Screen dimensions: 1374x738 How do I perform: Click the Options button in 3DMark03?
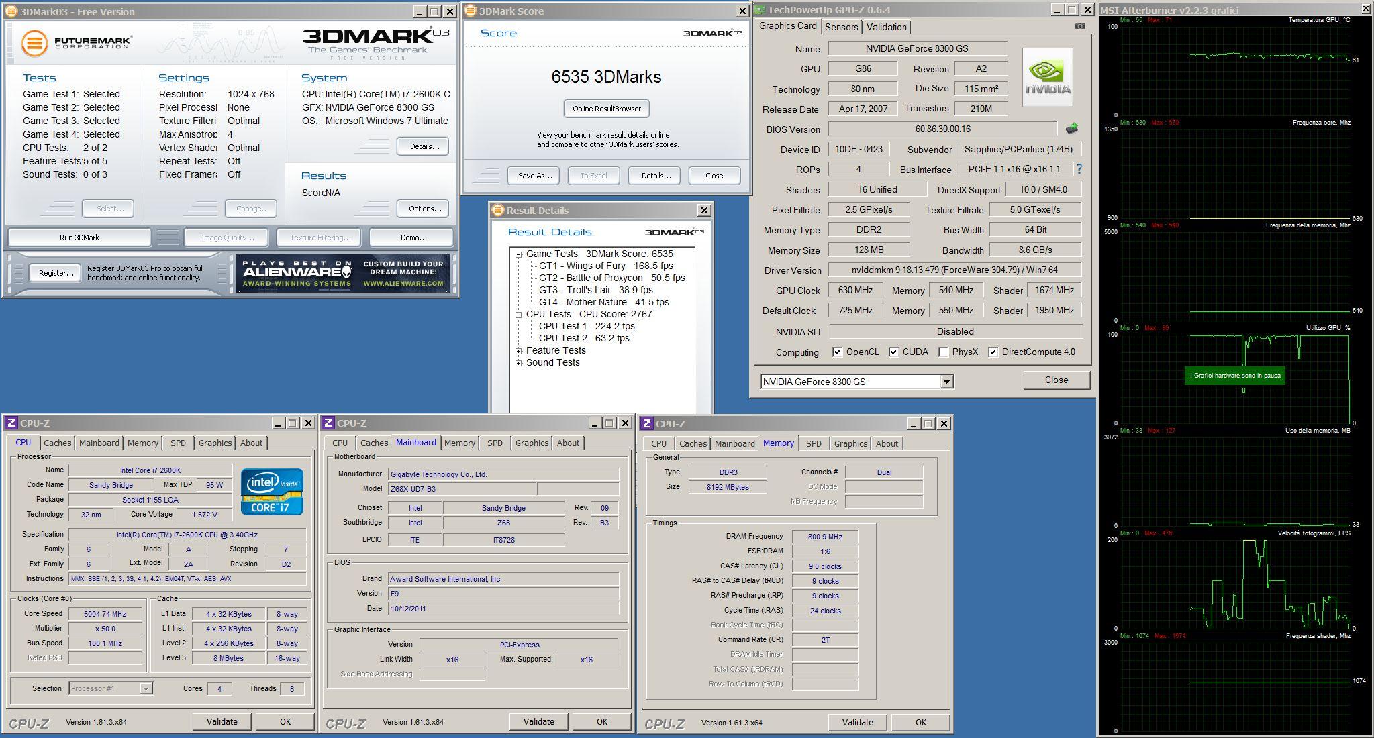(x=424, y=209)
